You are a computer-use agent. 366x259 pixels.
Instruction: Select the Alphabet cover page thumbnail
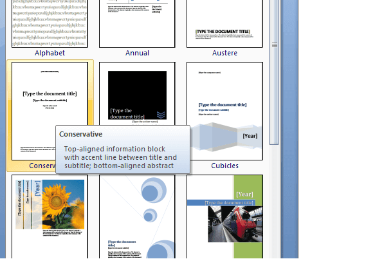coord(50,23)
